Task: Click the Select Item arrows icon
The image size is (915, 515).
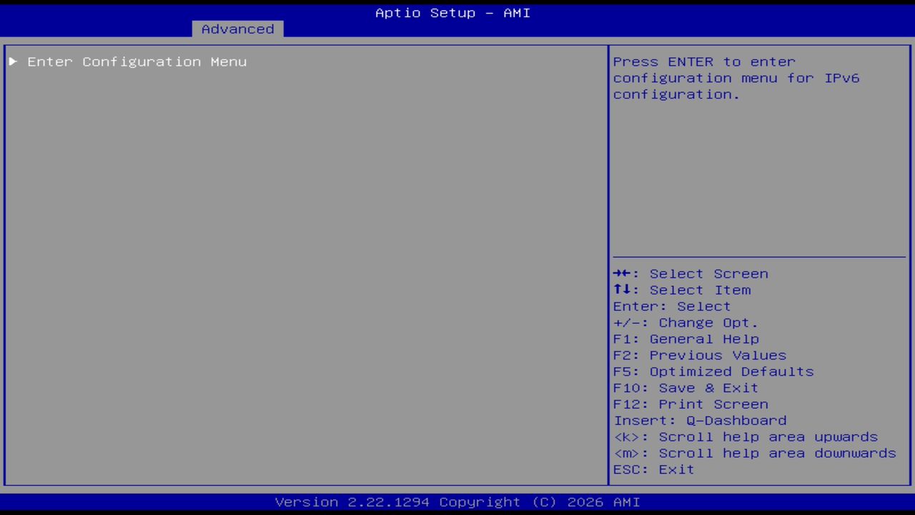Action: point(622,290)
